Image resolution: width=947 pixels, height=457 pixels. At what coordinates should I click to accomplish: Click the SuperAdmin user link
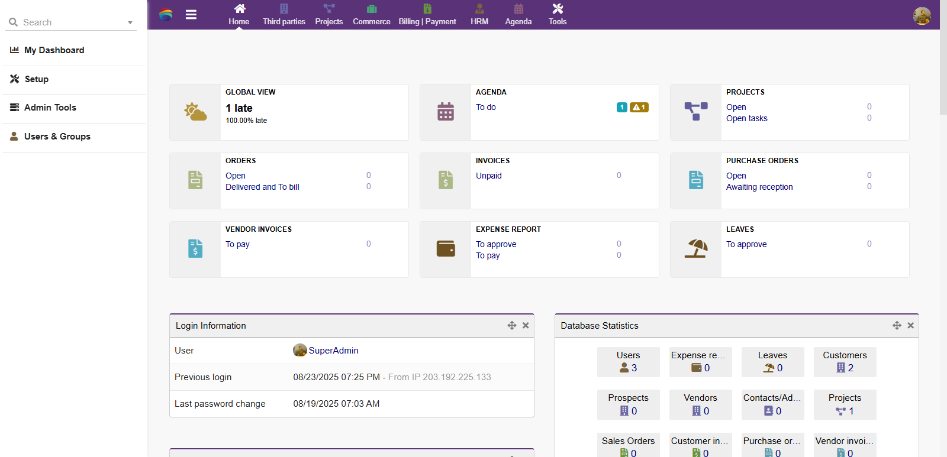click(333, 351)
